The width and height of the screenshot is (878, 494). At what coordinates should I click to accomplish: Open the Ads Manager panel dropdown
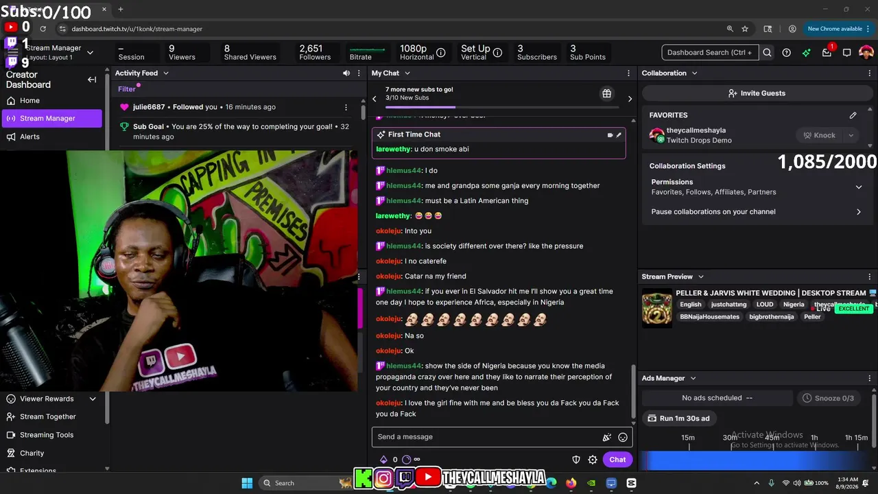(x=693, y=378)
